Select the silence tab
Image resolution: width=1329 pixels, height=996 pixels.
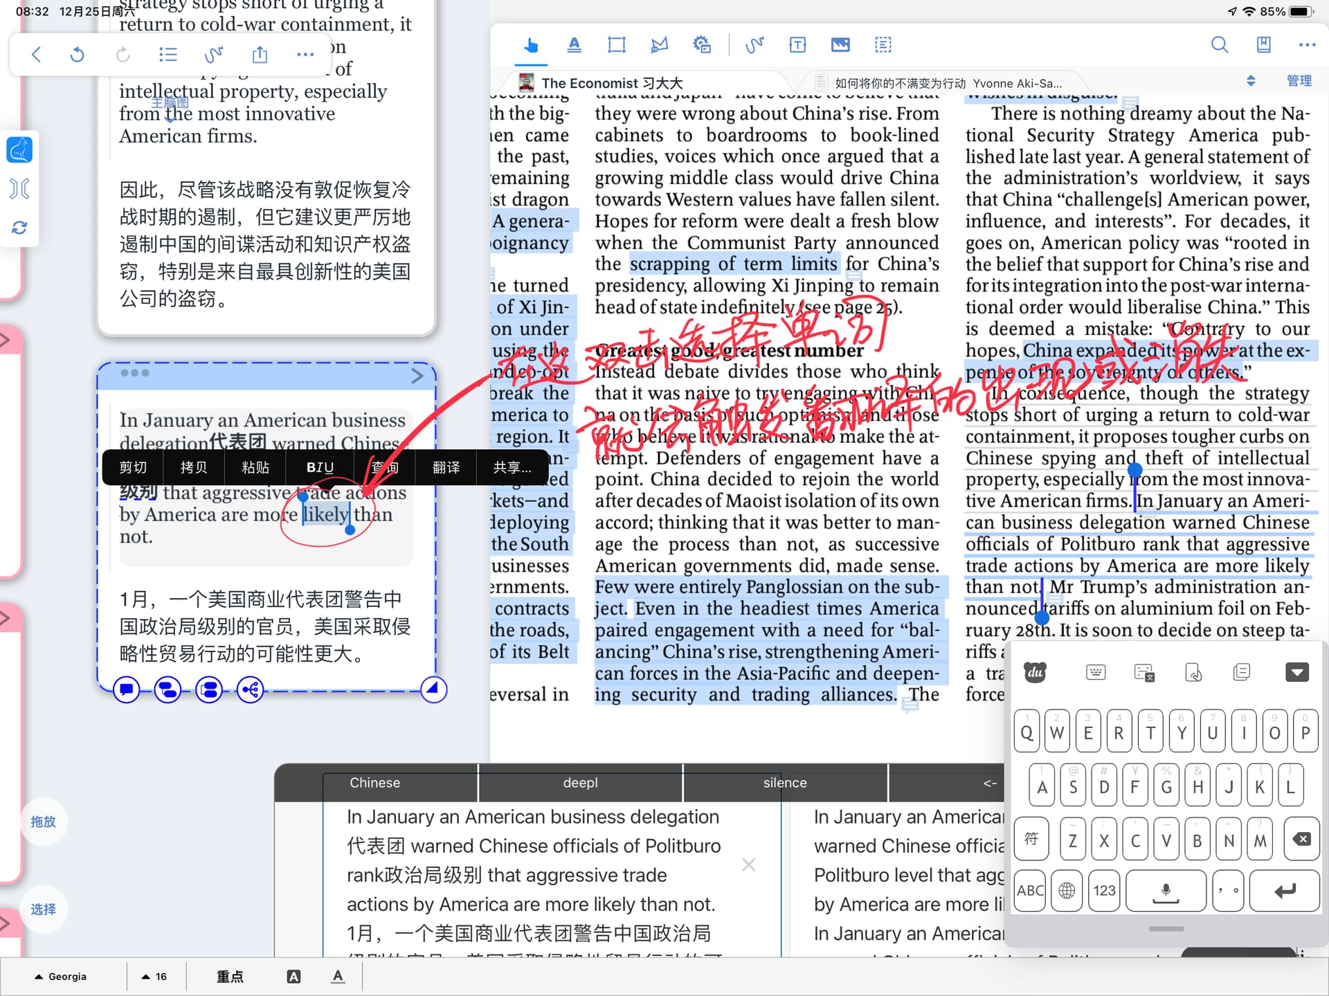785,783
